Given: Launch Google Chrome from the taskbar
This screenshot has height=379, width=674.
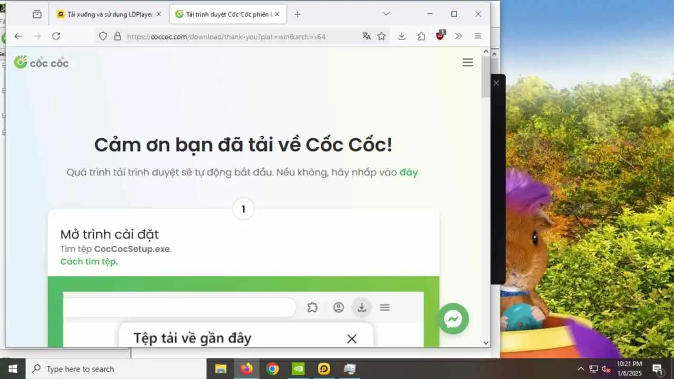Looking at the screenshot, I should (272, 369).
